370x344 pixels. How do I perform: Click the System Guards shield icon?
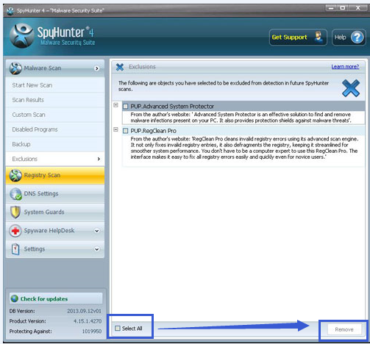(x=15, y=212)
